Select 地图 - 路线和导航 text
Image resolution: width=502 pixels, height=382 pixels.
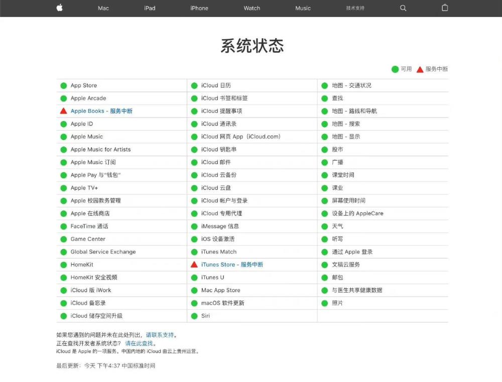354,111
